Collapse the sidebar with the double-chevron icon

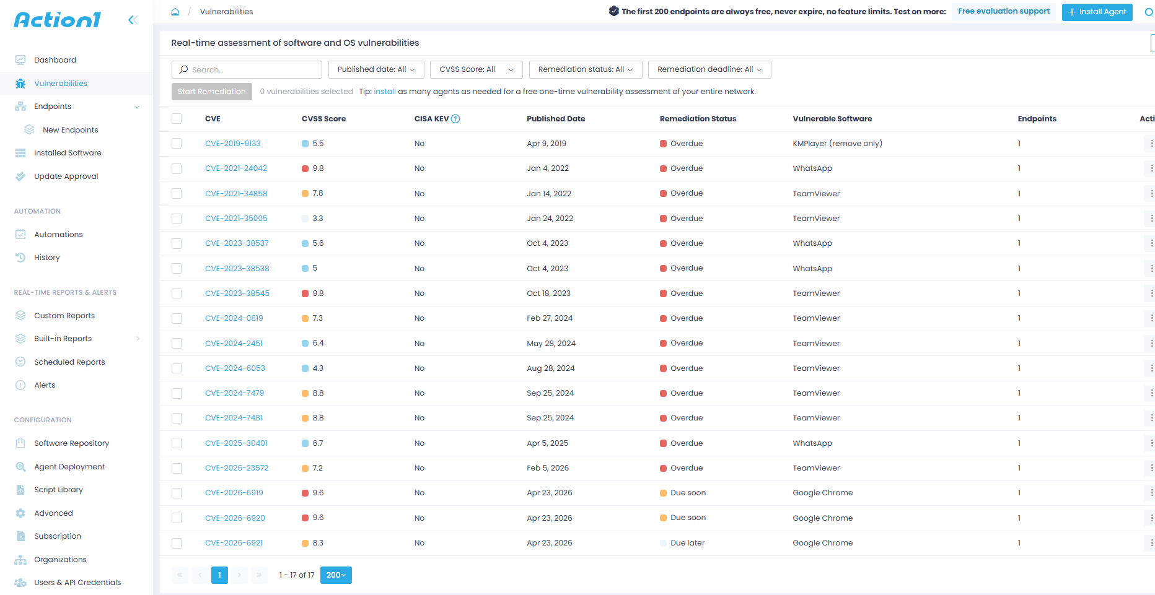click(x=133, y=20)
